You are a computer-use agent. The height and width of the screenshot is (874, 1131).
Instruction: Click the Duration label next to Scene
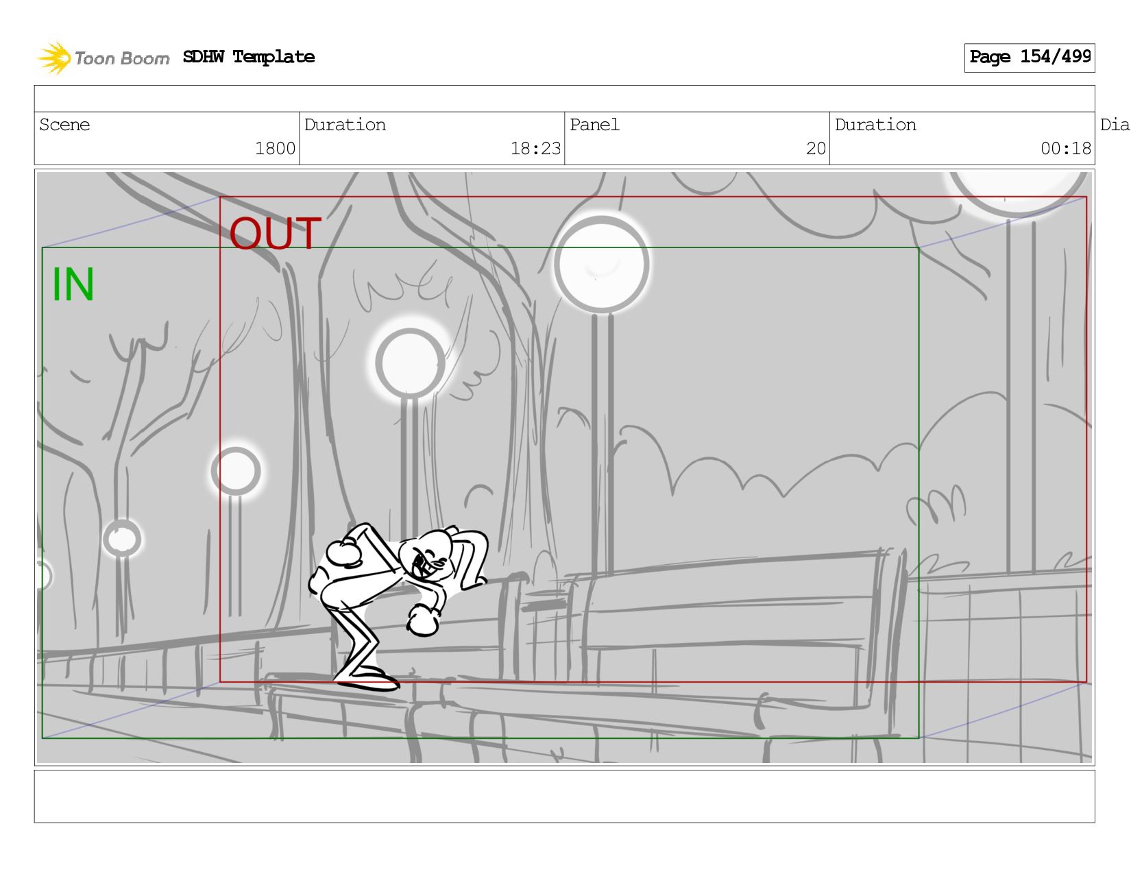tap(345, 125)
